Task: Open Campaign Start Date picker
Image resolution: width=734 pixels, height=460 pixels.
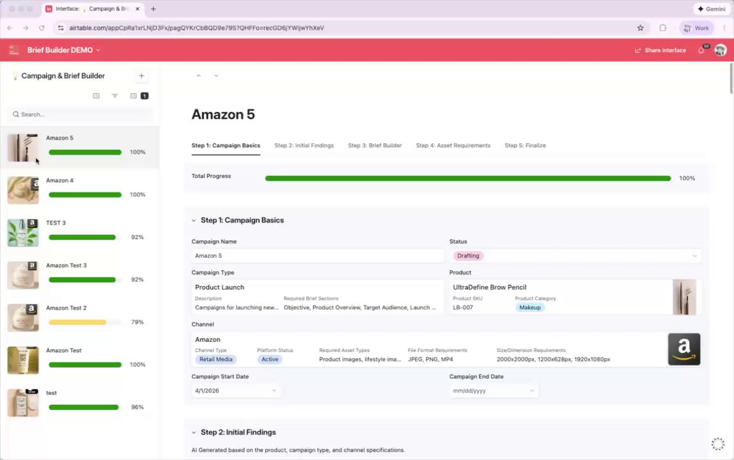Action: pyautogui.click(x=236, y=391)
